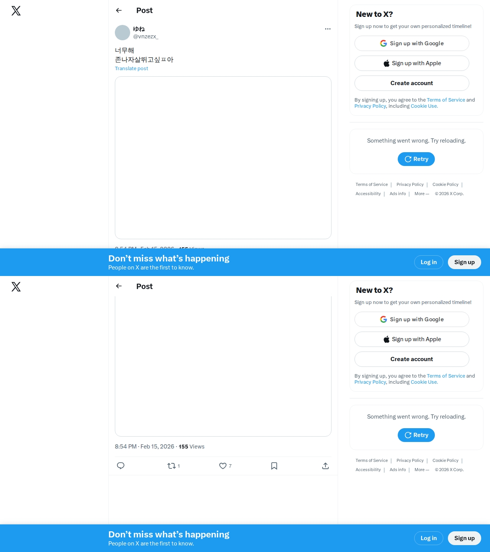Sign up with Google in top panel
Screen dimensions: 490x552
click(412, 43)
